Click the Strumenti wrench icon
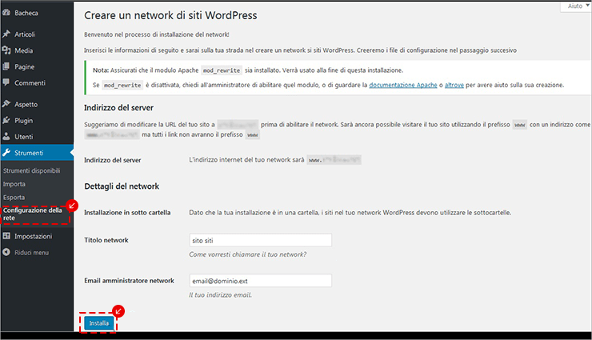This screenshot has width=592, height=340. point(6,153)
